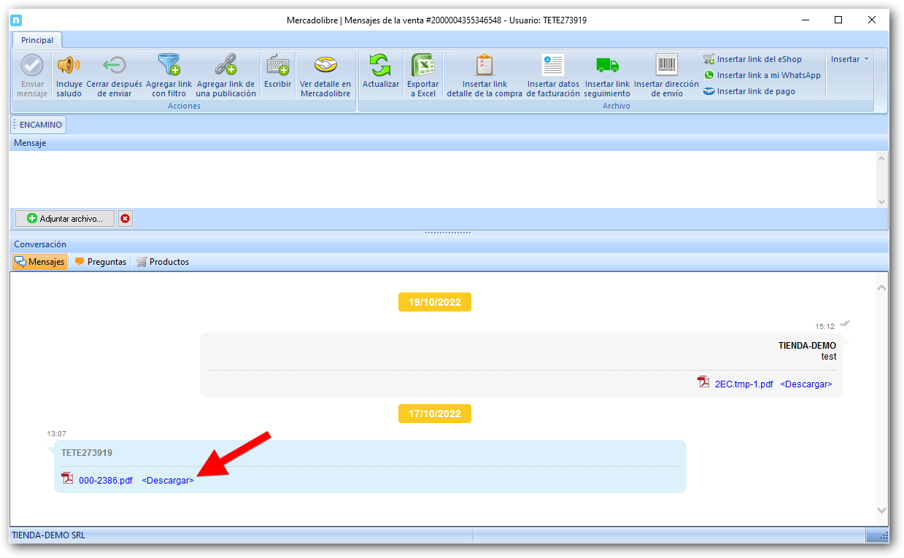Click the Escribir keyboard icon

coord(277,66)
